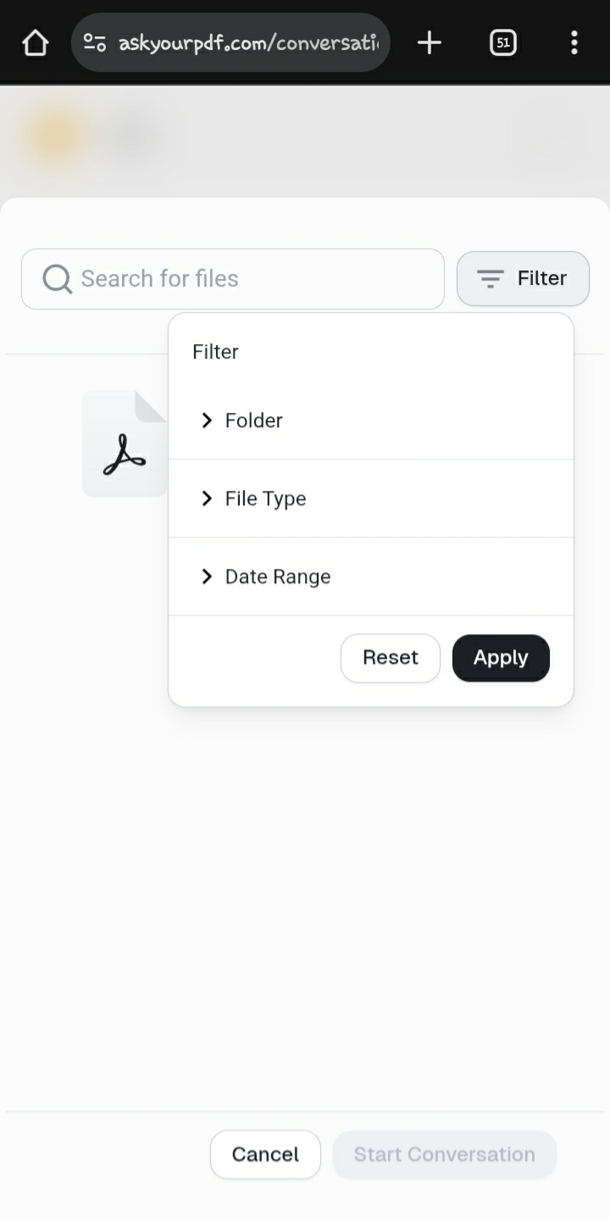610x1220 pixels.
Task: Select the Folder filter label
Action: click(x=253, y=421)
